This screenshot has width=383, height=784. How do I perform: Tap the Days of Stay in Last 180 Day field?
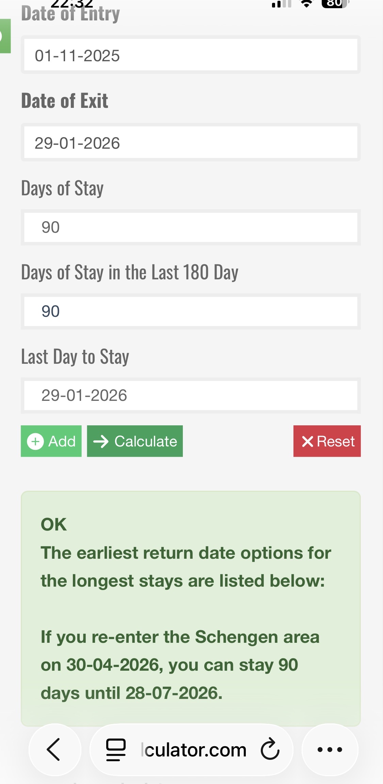point(191,311)
